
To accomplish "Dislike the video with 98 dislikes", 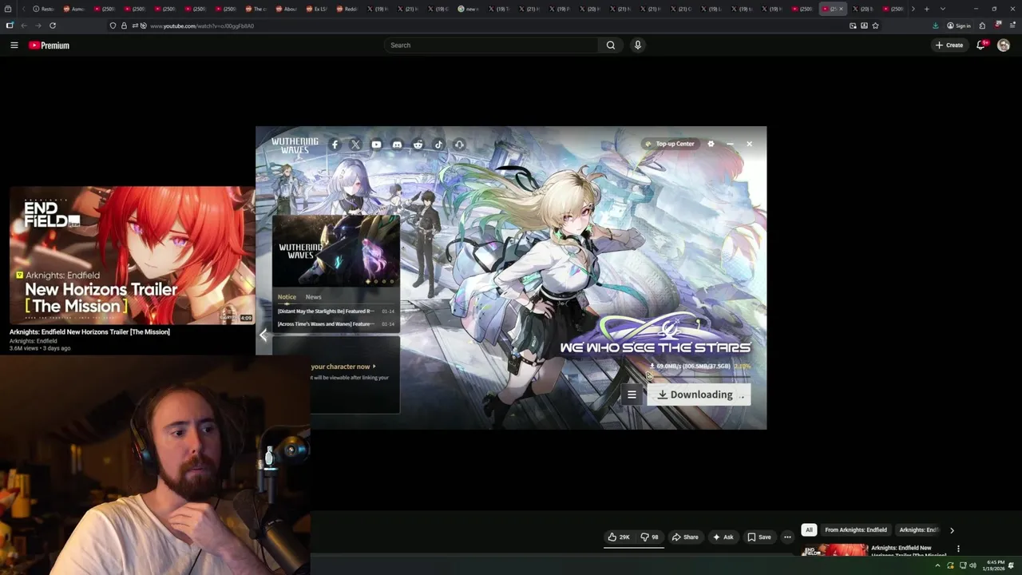I will click(649, 537).
